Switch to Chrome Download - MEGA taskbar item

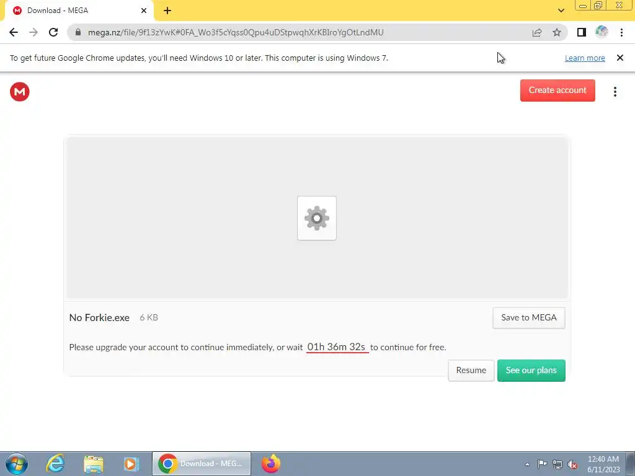pos(202,464)
